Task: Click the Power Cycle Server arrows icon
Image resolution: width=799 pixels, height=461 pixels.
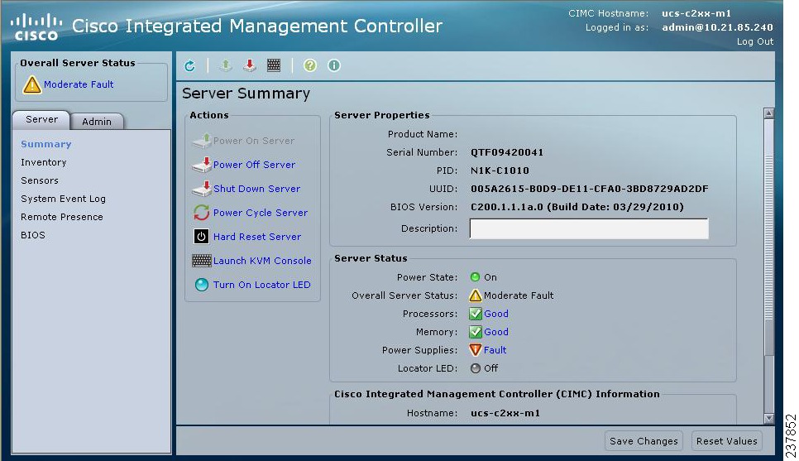Action: coord(202,212)
